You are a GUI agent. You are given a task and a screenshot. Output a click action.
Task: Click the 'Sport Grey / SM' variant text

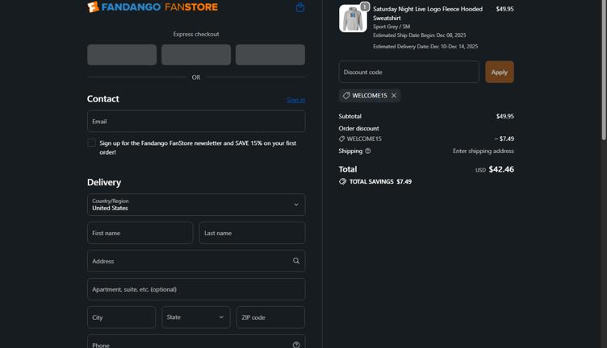[x=391, y=27]
